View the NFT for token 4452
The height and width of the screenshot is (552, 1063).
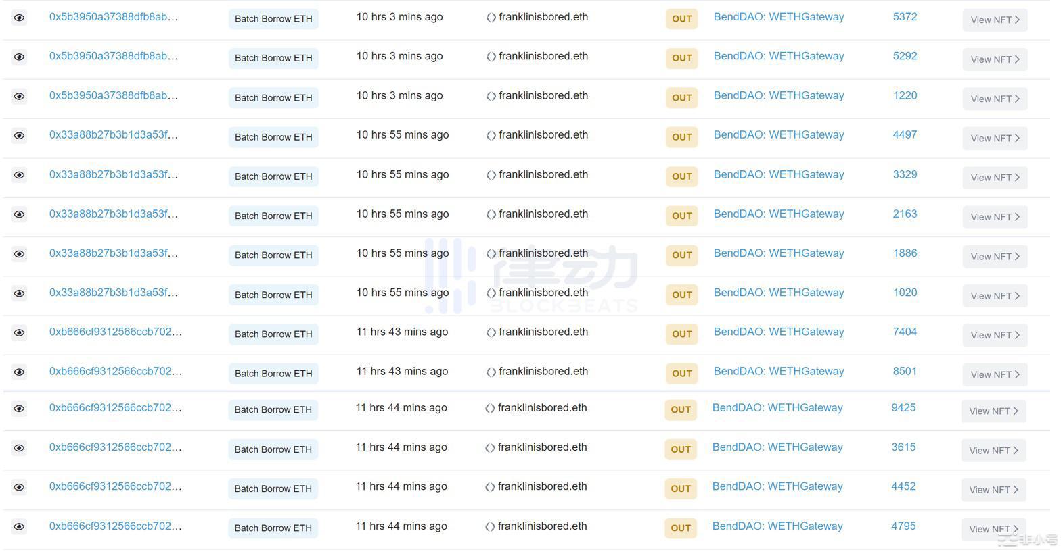(x=993, y=490)
